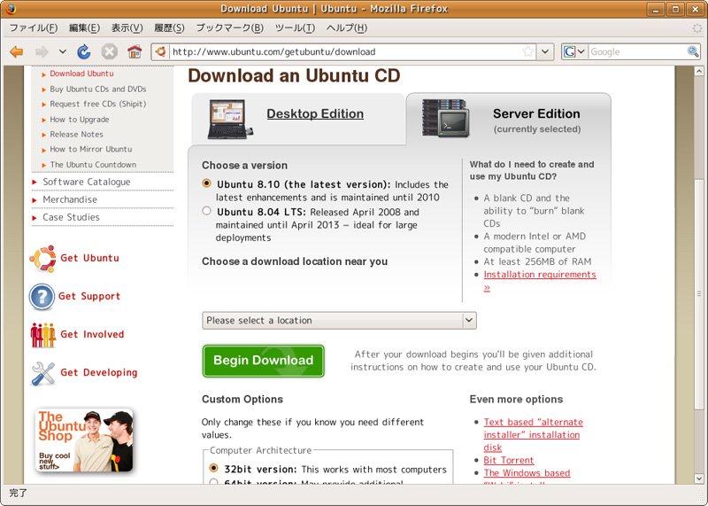The width and height of the screenshot is (708, 506).
Task: Open the ファイル(F) menu
Action: coord(34,27)
